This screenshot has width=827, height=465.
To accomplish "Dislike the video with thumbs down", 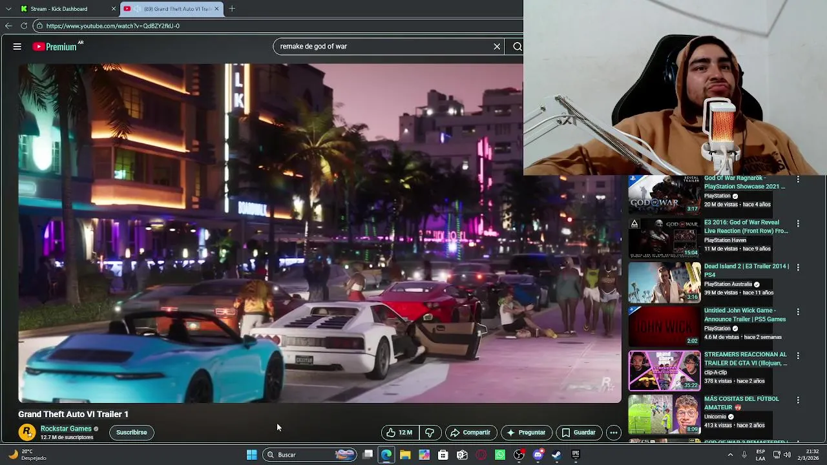I will click(430, 433).
